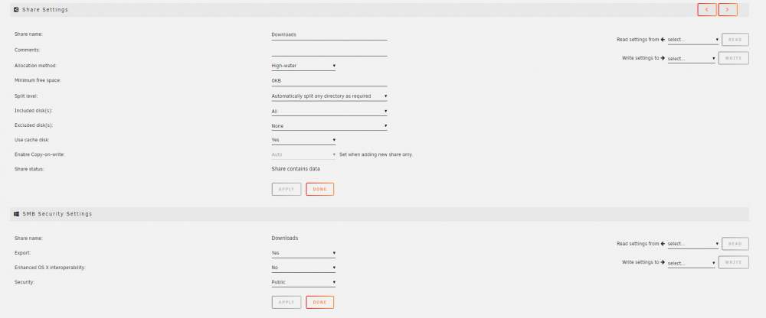Click the 'Allocation method:' label

coord(36,65)
